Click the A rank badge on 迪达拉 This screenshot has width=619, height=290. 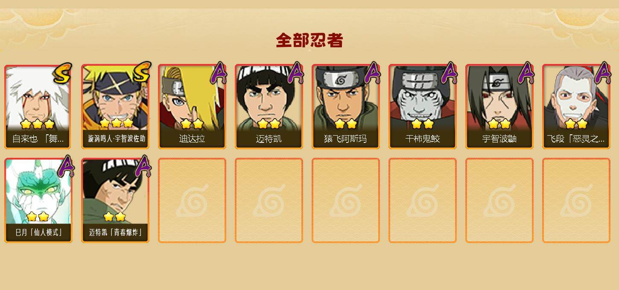pyautogui.click(x=219, y=73)
